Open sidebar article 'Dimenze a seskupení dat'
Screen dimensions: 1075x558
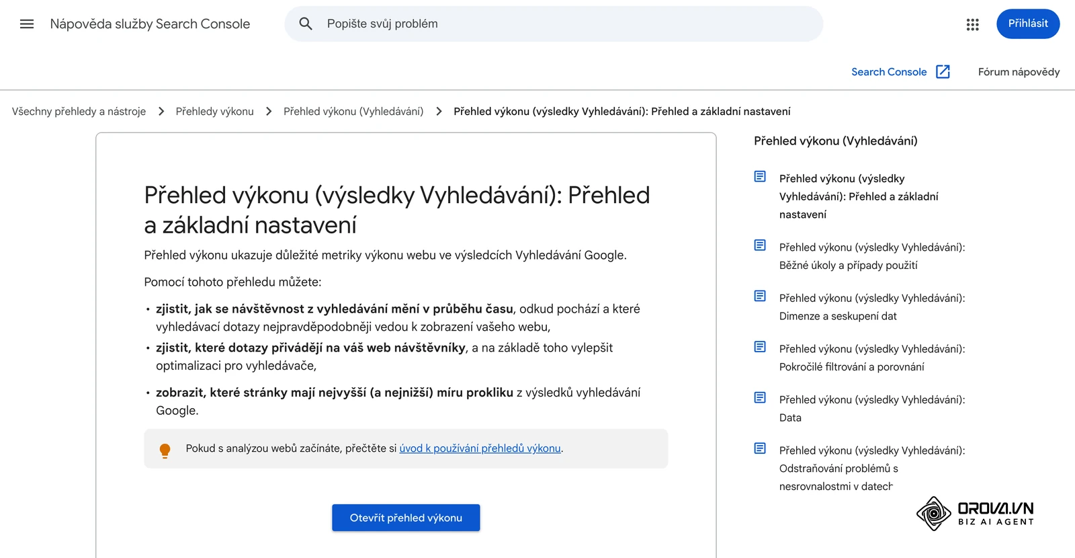point(872,307)
